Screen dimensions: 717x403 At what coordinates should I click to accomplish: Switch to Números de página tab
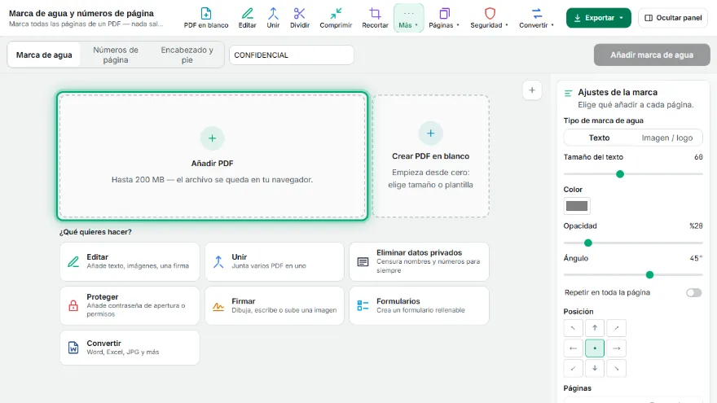[116, 55]
